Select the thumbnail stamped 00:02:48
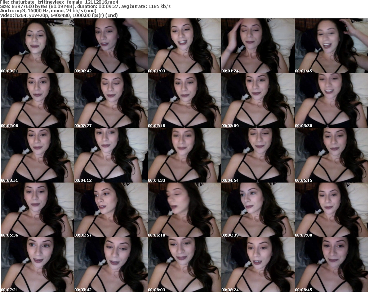Screen dimensions: 369x292 pos(184,100)
